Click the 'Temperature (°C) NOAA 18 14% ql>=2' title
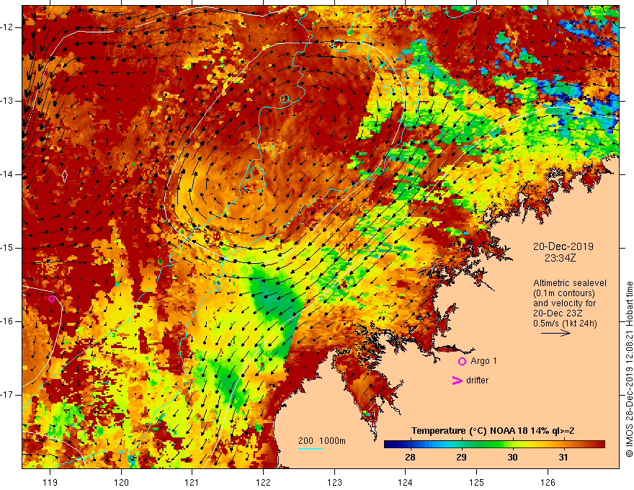This screenshot has height=490, width=634. click(493, 431)
